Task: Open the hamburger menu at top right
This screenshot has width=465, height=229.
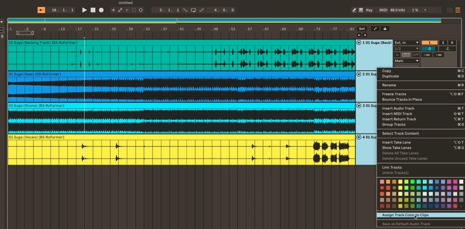Action: point(458,10)
